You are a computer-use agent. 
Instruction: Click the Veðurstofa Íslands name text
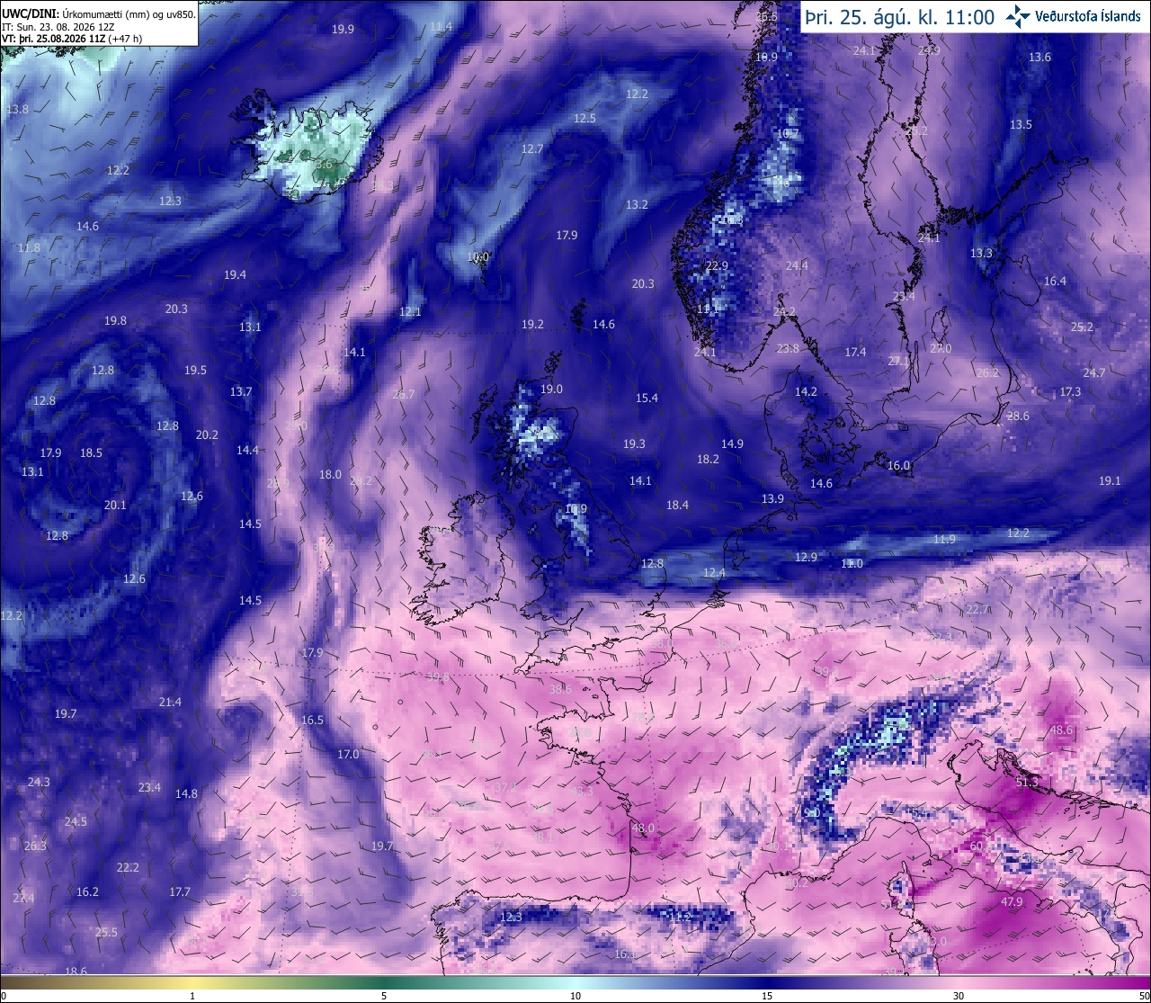pyautogui.click(x=1088, y=16)
